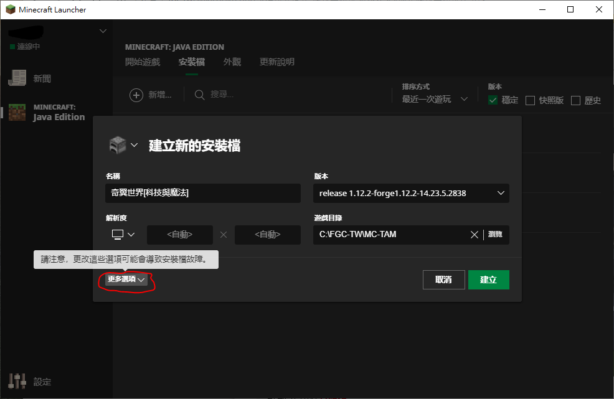Switch to the 開始遊戲 tab
This screenshot has width=614, height=399.
(x=143, y=62)
